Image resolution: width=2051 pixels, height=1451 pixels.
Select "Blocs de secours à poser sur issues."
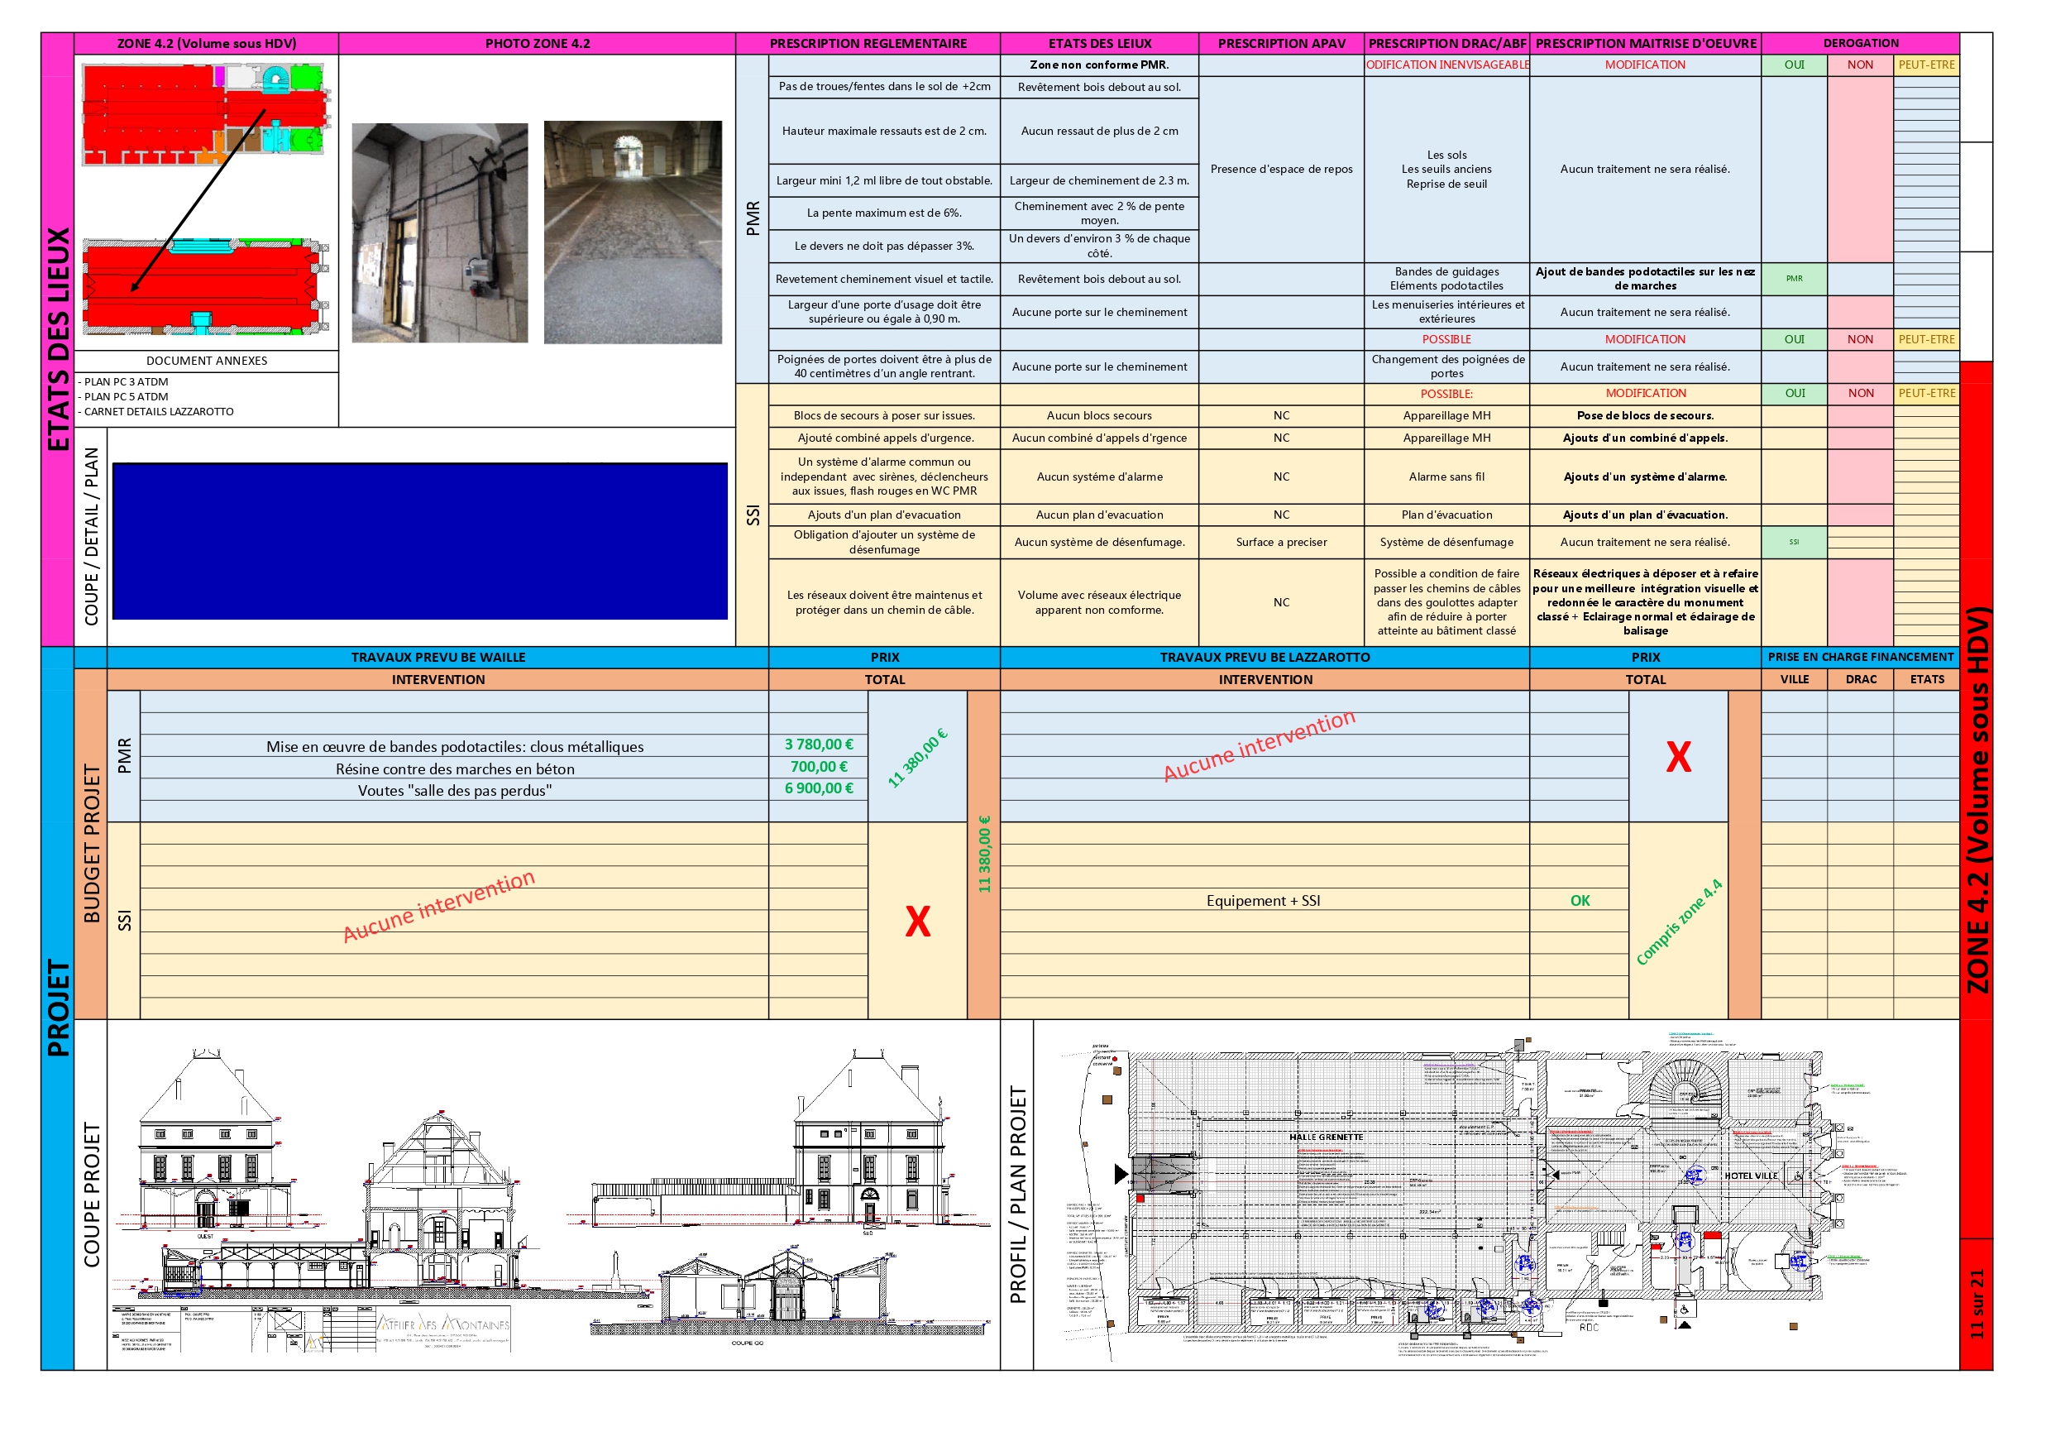[x=884, y=415]
